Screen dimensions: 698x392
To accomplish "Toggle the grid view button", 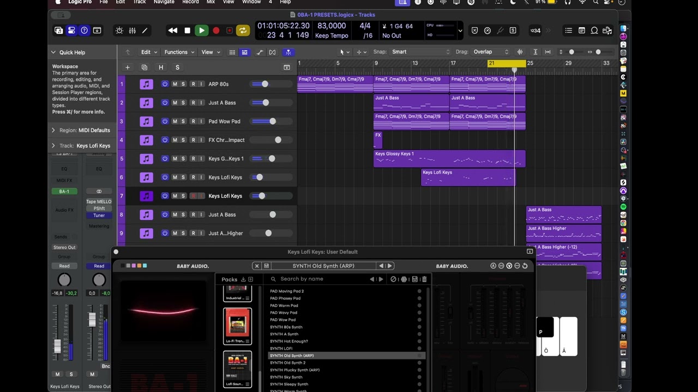I will click(232, 52).
